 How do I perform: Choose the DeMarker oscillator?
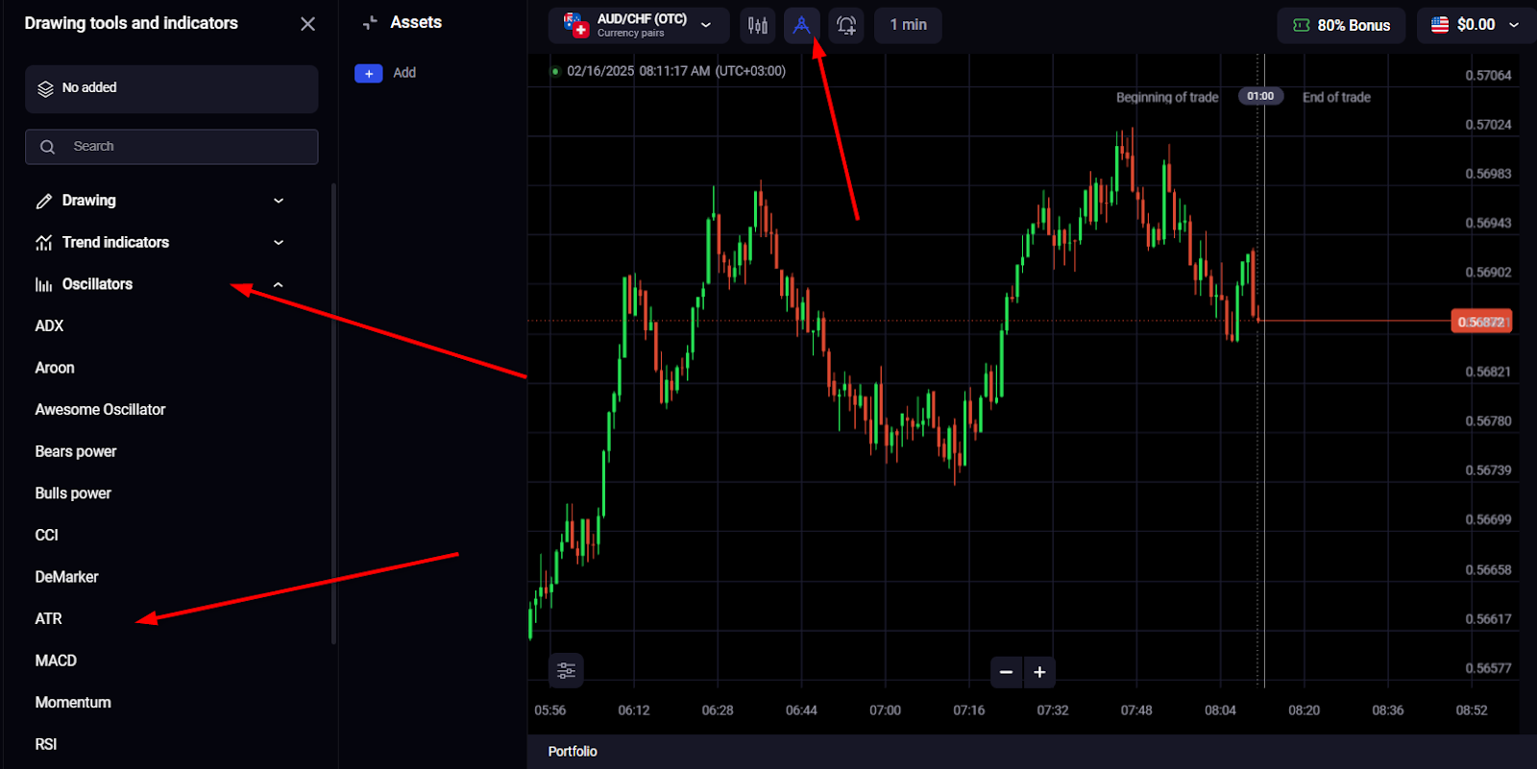[x=66, y=577]
